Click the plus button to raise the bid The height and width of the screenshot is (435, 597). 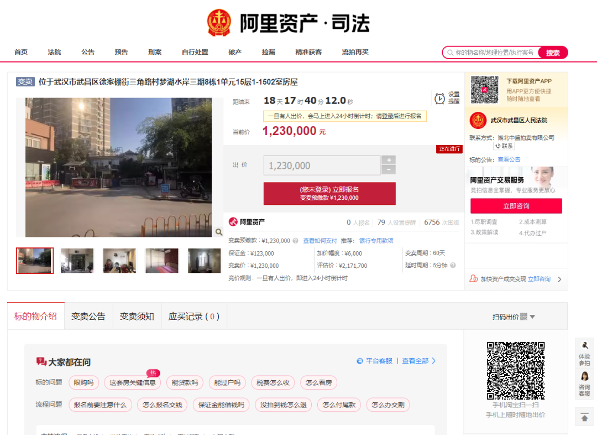[389, 160]
